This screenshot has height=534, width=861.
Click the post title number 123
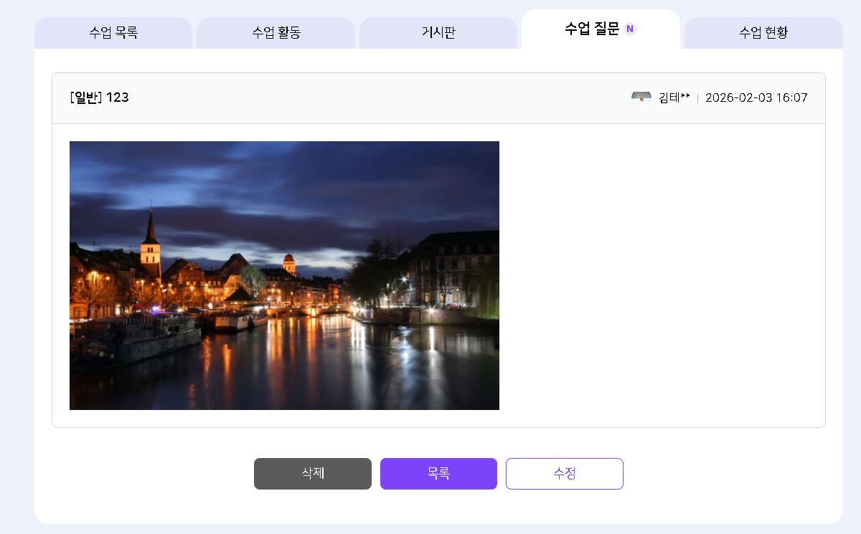click(x=118, y=97)
